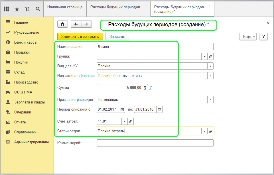Image resolution: width=274 pixels, height=175 pixels.
Task: Switch to the Начальная страница tab
Action: pos(65,7)
